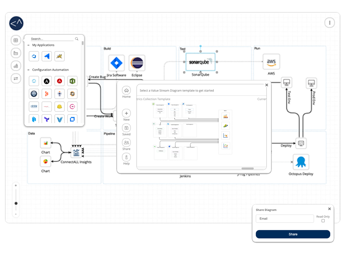Click the shapes icon in the sidebar
Screen dimensions: 345x254
(16, 66)
